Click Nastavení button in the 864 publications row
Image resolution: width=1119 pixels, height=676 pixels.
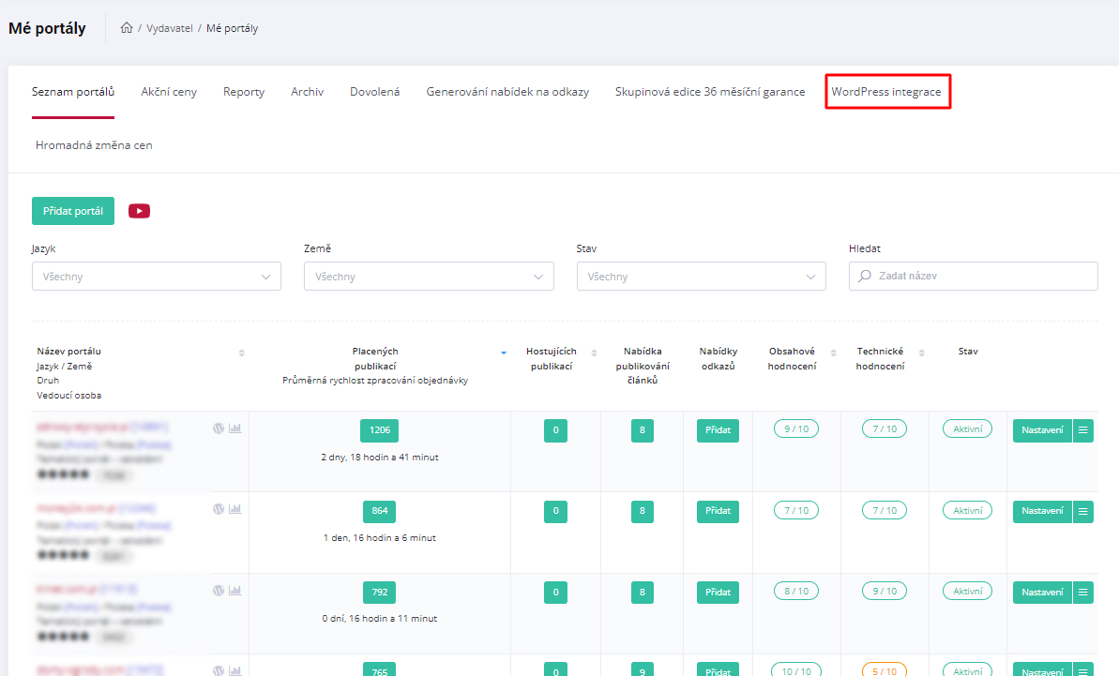[1042, 511]
